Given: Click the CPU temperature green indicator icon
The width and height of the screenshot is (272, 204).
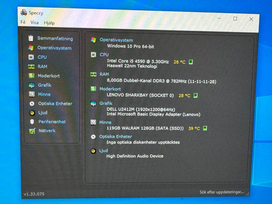Looking at the screenshot, I should tap(190, 62).
